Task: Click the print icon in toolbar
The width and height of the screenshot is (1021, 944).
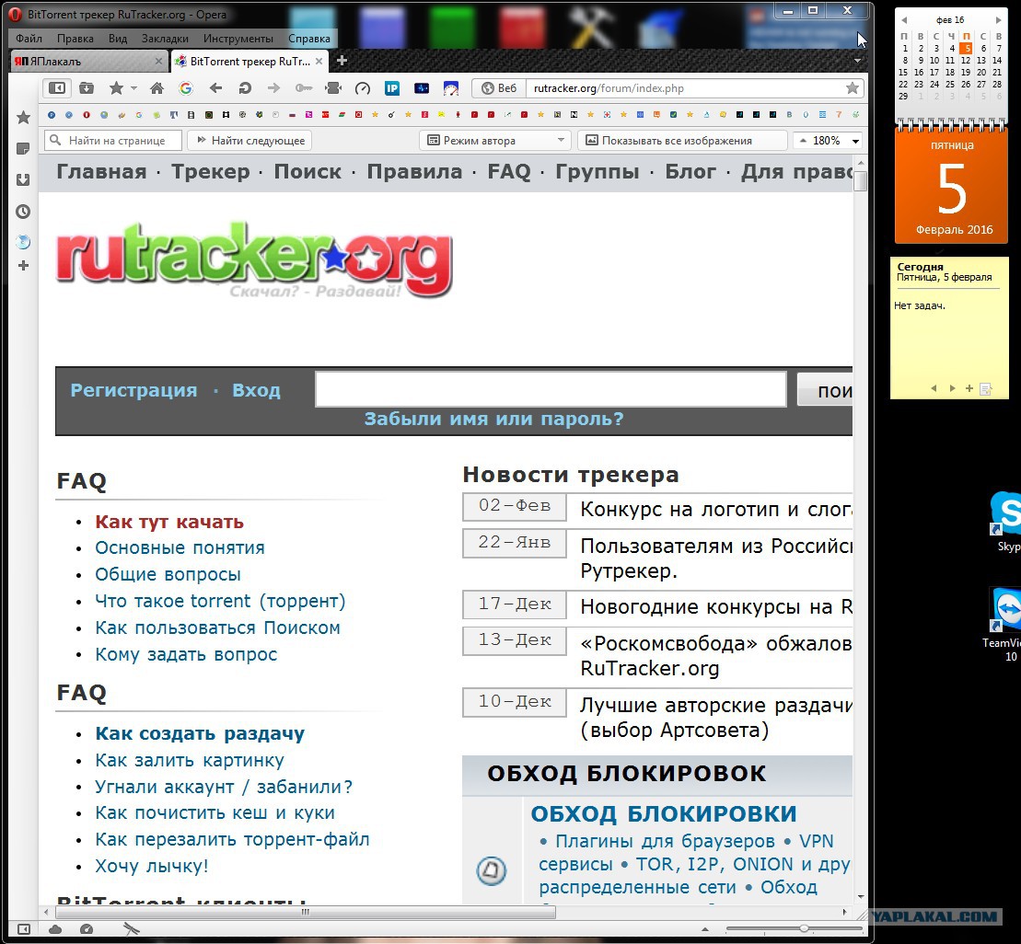Action: click(x=333, y=87)
